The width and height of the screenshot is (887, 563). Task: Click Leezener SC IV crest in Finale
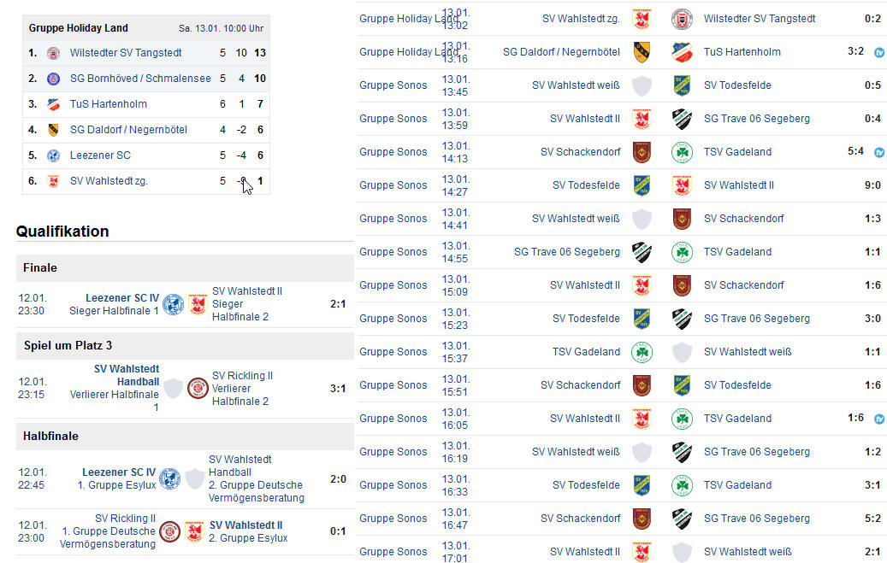173,304
